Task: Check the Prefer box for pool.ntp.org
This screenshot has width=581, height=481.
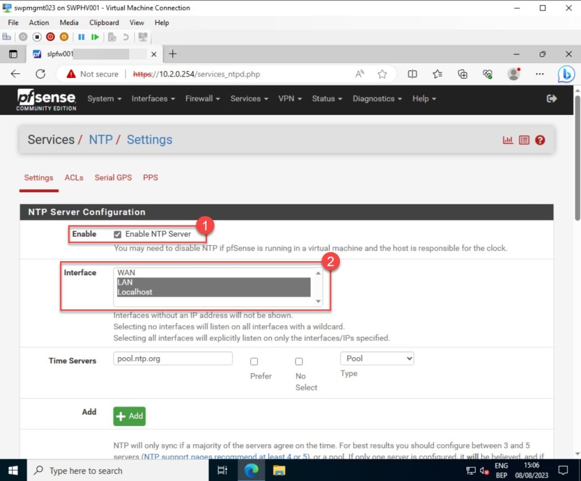Action: click(x=254, y=362)
